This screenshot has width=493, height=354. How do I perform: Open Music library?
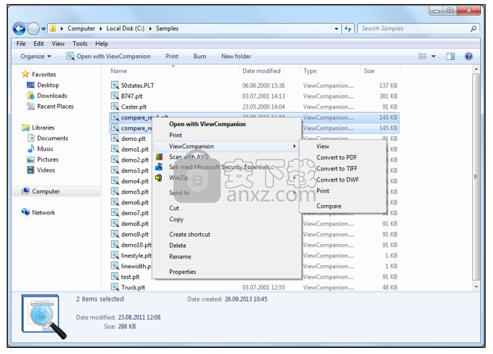[45, 149]
